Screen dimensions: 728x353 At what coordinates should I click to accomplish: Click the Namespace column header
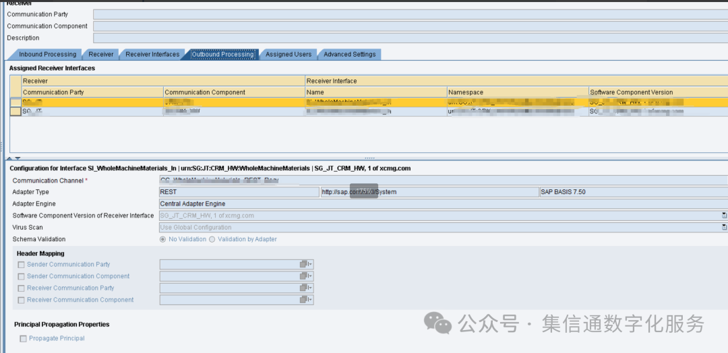518,92
